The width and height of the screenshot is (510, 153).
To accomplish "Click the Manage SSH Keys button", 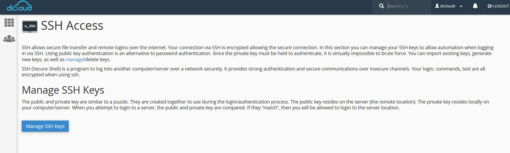I will pos(45,126).
